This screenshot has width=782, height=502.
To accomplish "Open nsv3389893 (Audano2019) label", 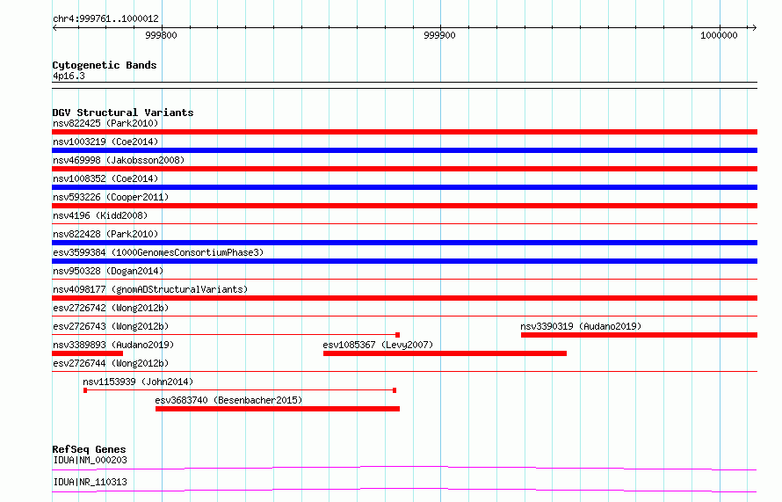I will (x=113, y=345).
